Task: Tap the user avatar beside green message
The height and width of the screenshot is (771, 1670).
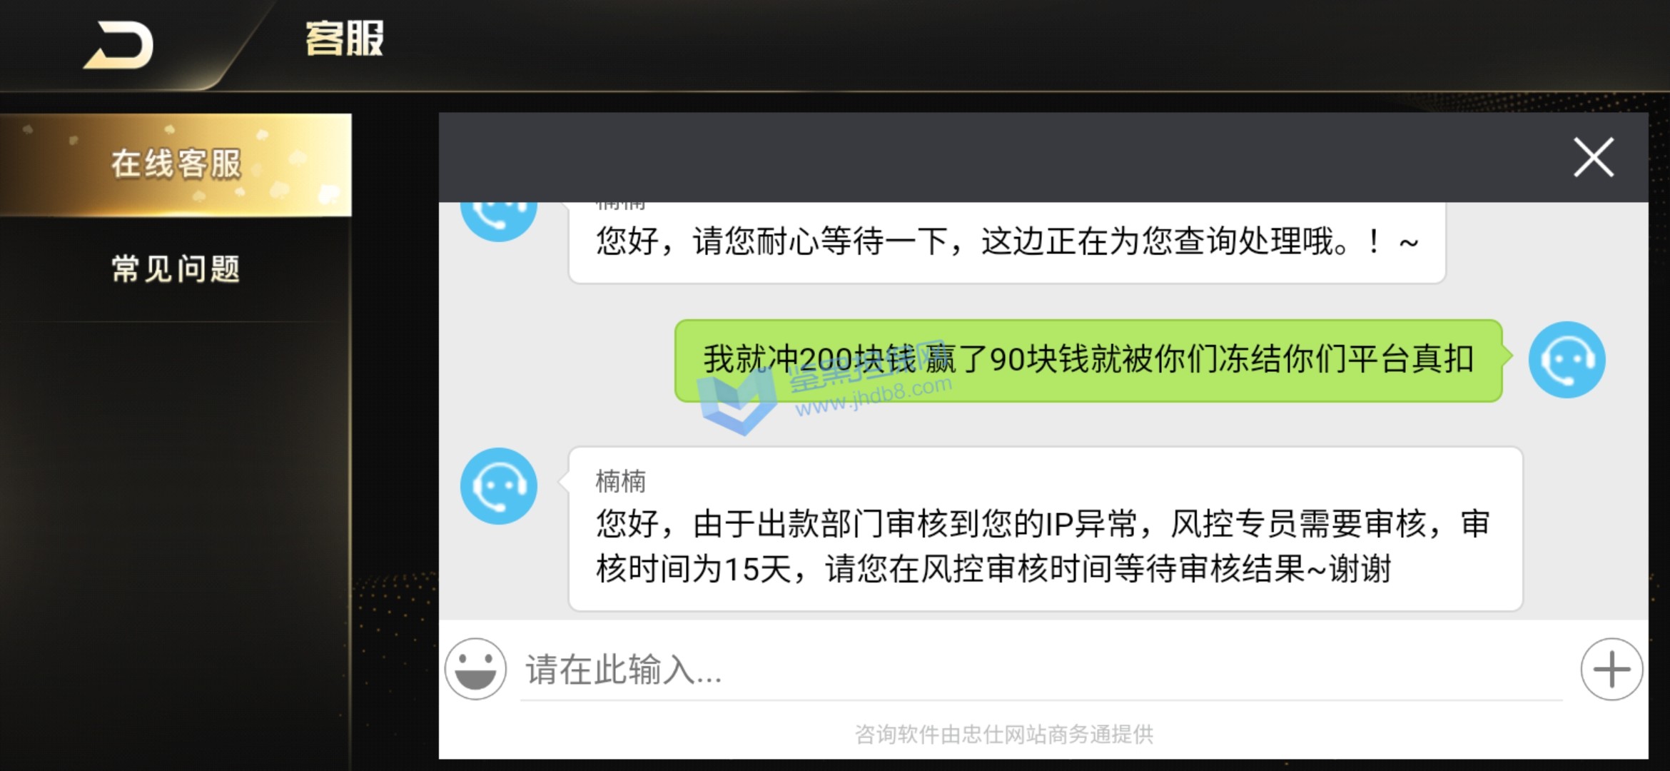Action: tap(1567, 360)
